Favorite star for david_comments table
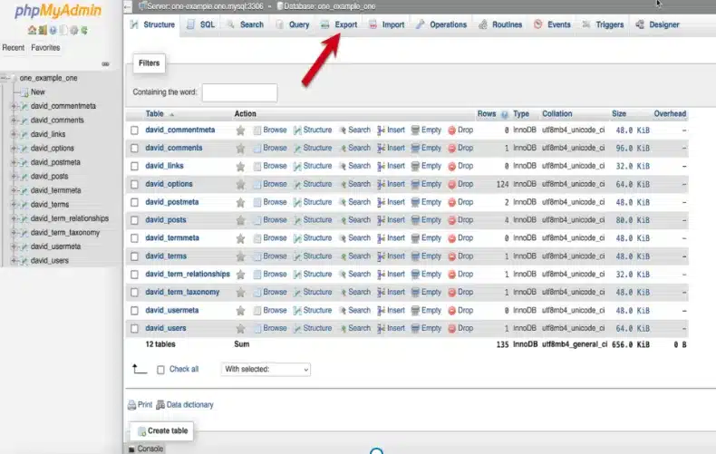Screen dimensions: 716x454 coord(240,148)
